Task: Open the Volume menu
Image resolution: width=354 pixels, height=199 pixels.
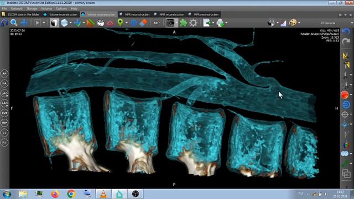Action: (x=46, y=9)
